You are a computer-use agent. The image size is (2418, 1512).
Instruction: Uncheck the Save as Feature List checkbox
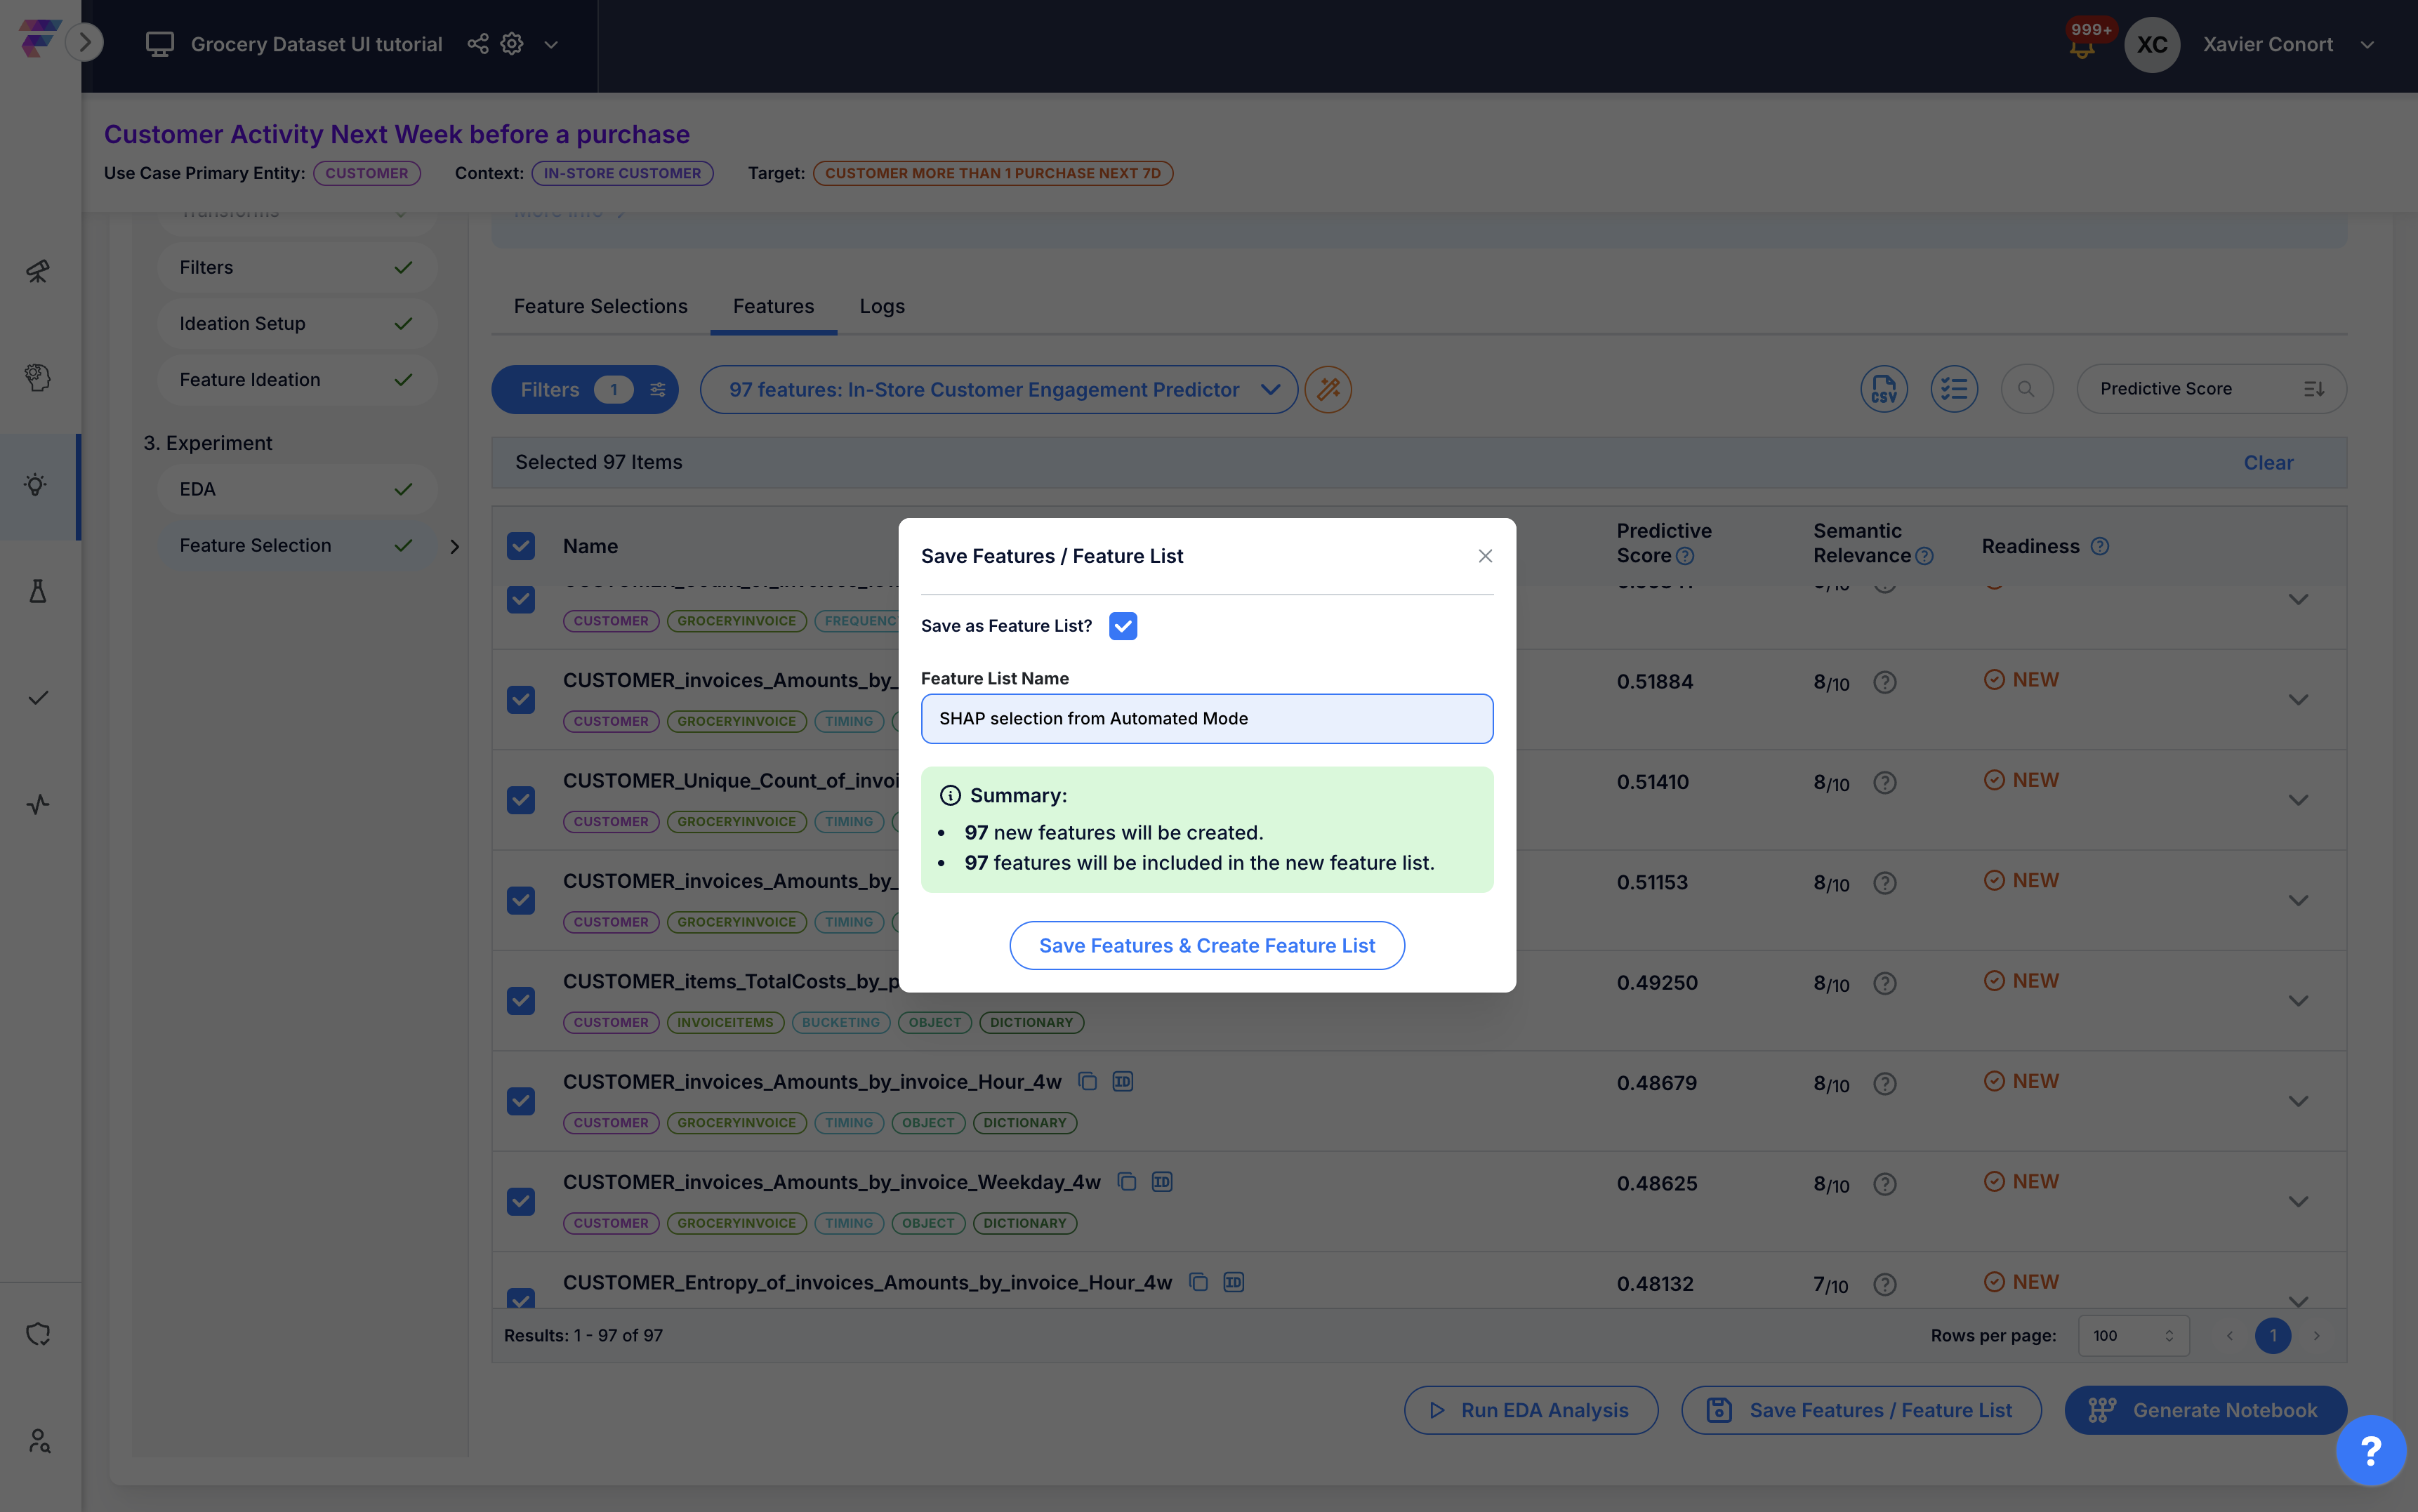click(x=1123, y=626)
